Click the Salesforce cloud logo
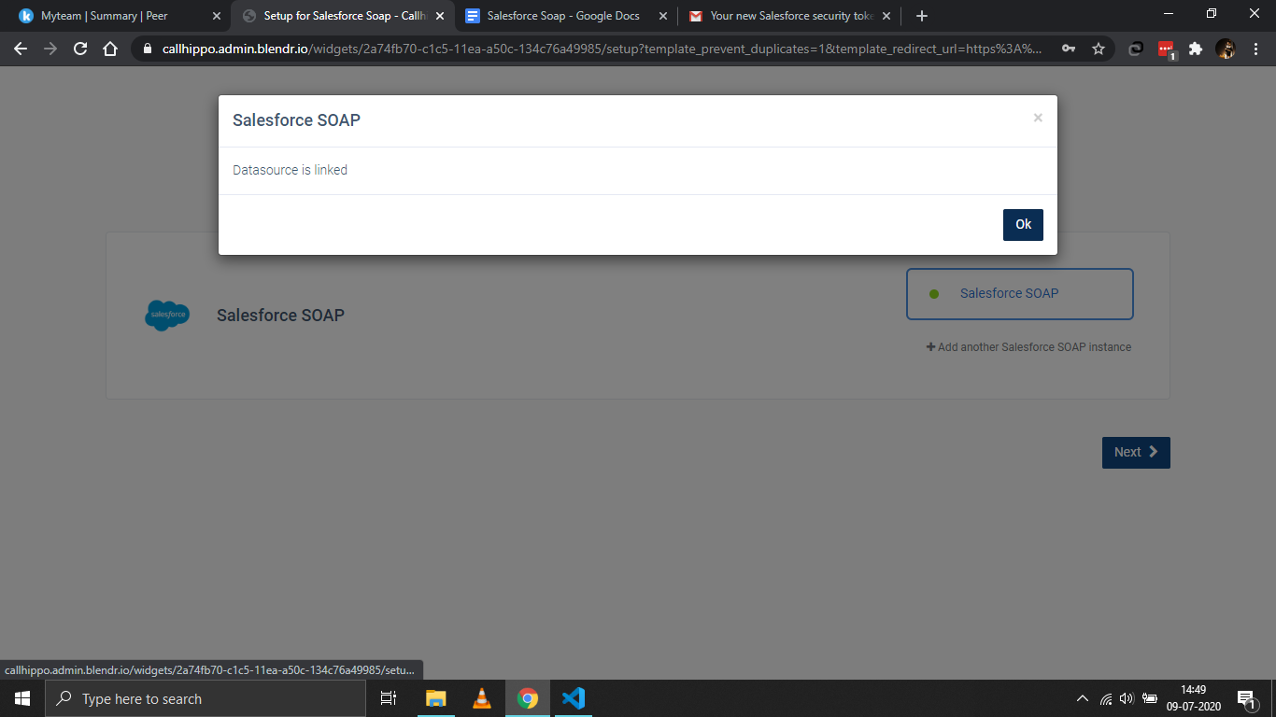The height and width of the screenshot is (717, 1276). pos(167,316)
